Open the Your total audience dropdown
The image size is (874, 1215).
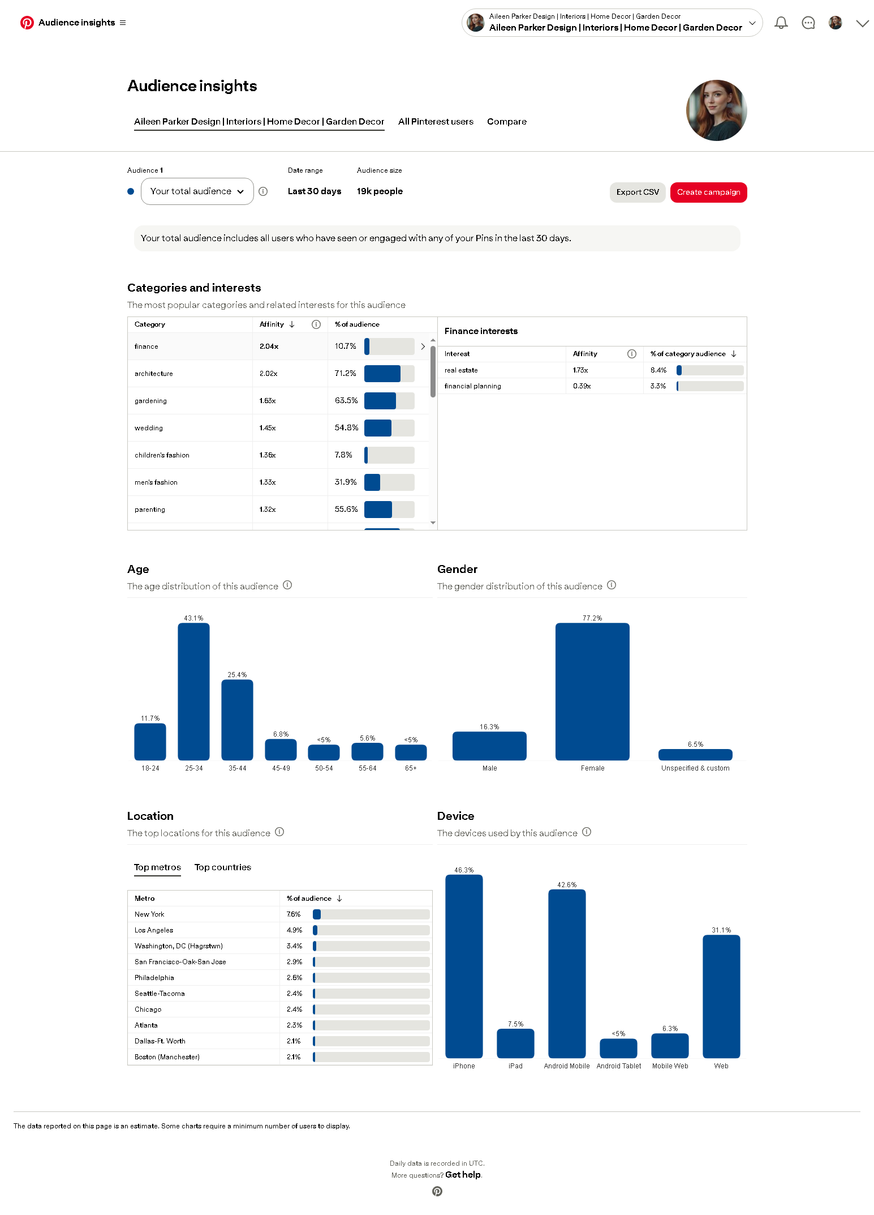tap(197, 191)
